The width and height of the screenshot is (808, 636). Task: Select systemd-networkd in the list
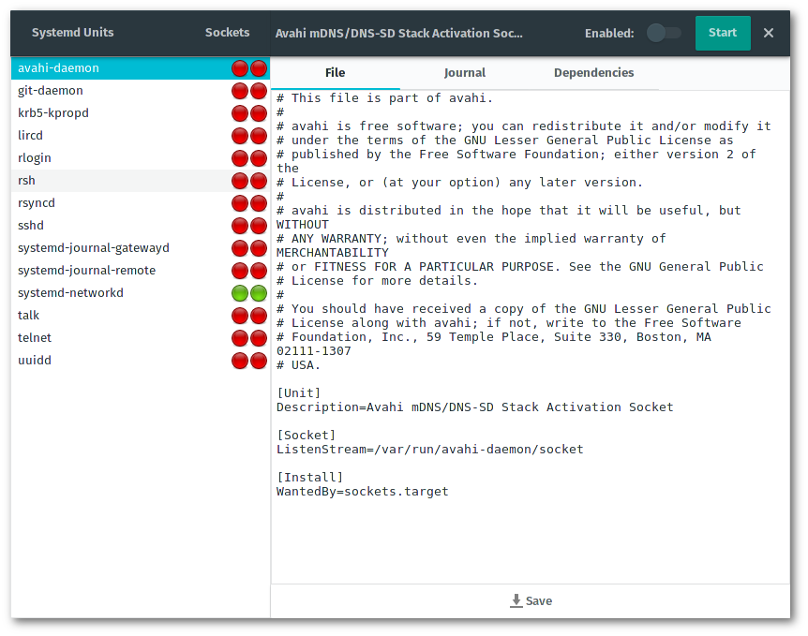click(x=141, y=293)
